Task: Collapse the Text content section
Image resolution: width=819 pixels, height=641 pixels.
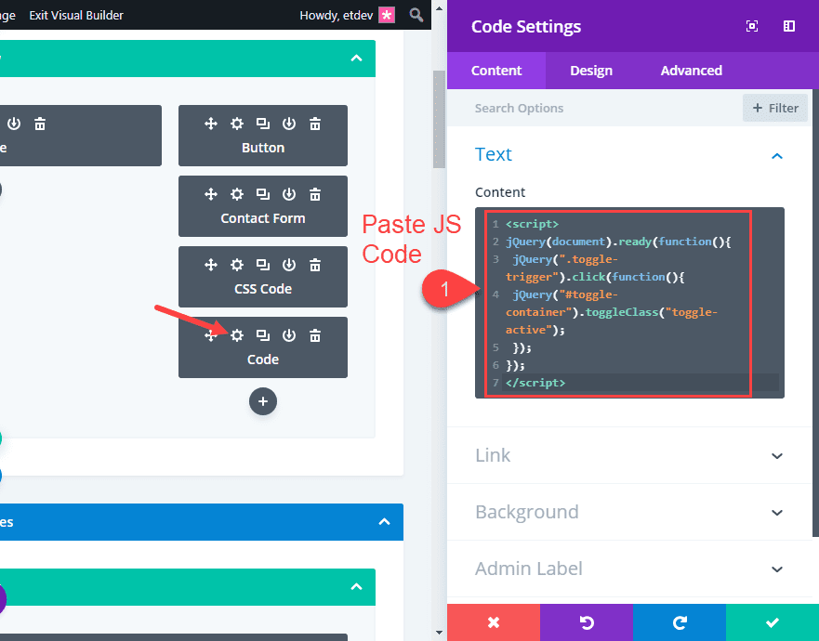Action: tap(777, 156)
